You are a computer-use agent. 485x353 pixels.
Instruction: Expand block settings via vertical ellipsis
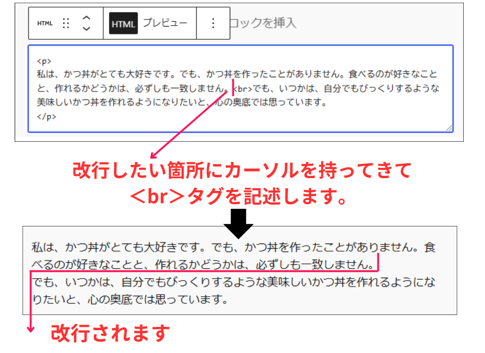coord(213,22)
